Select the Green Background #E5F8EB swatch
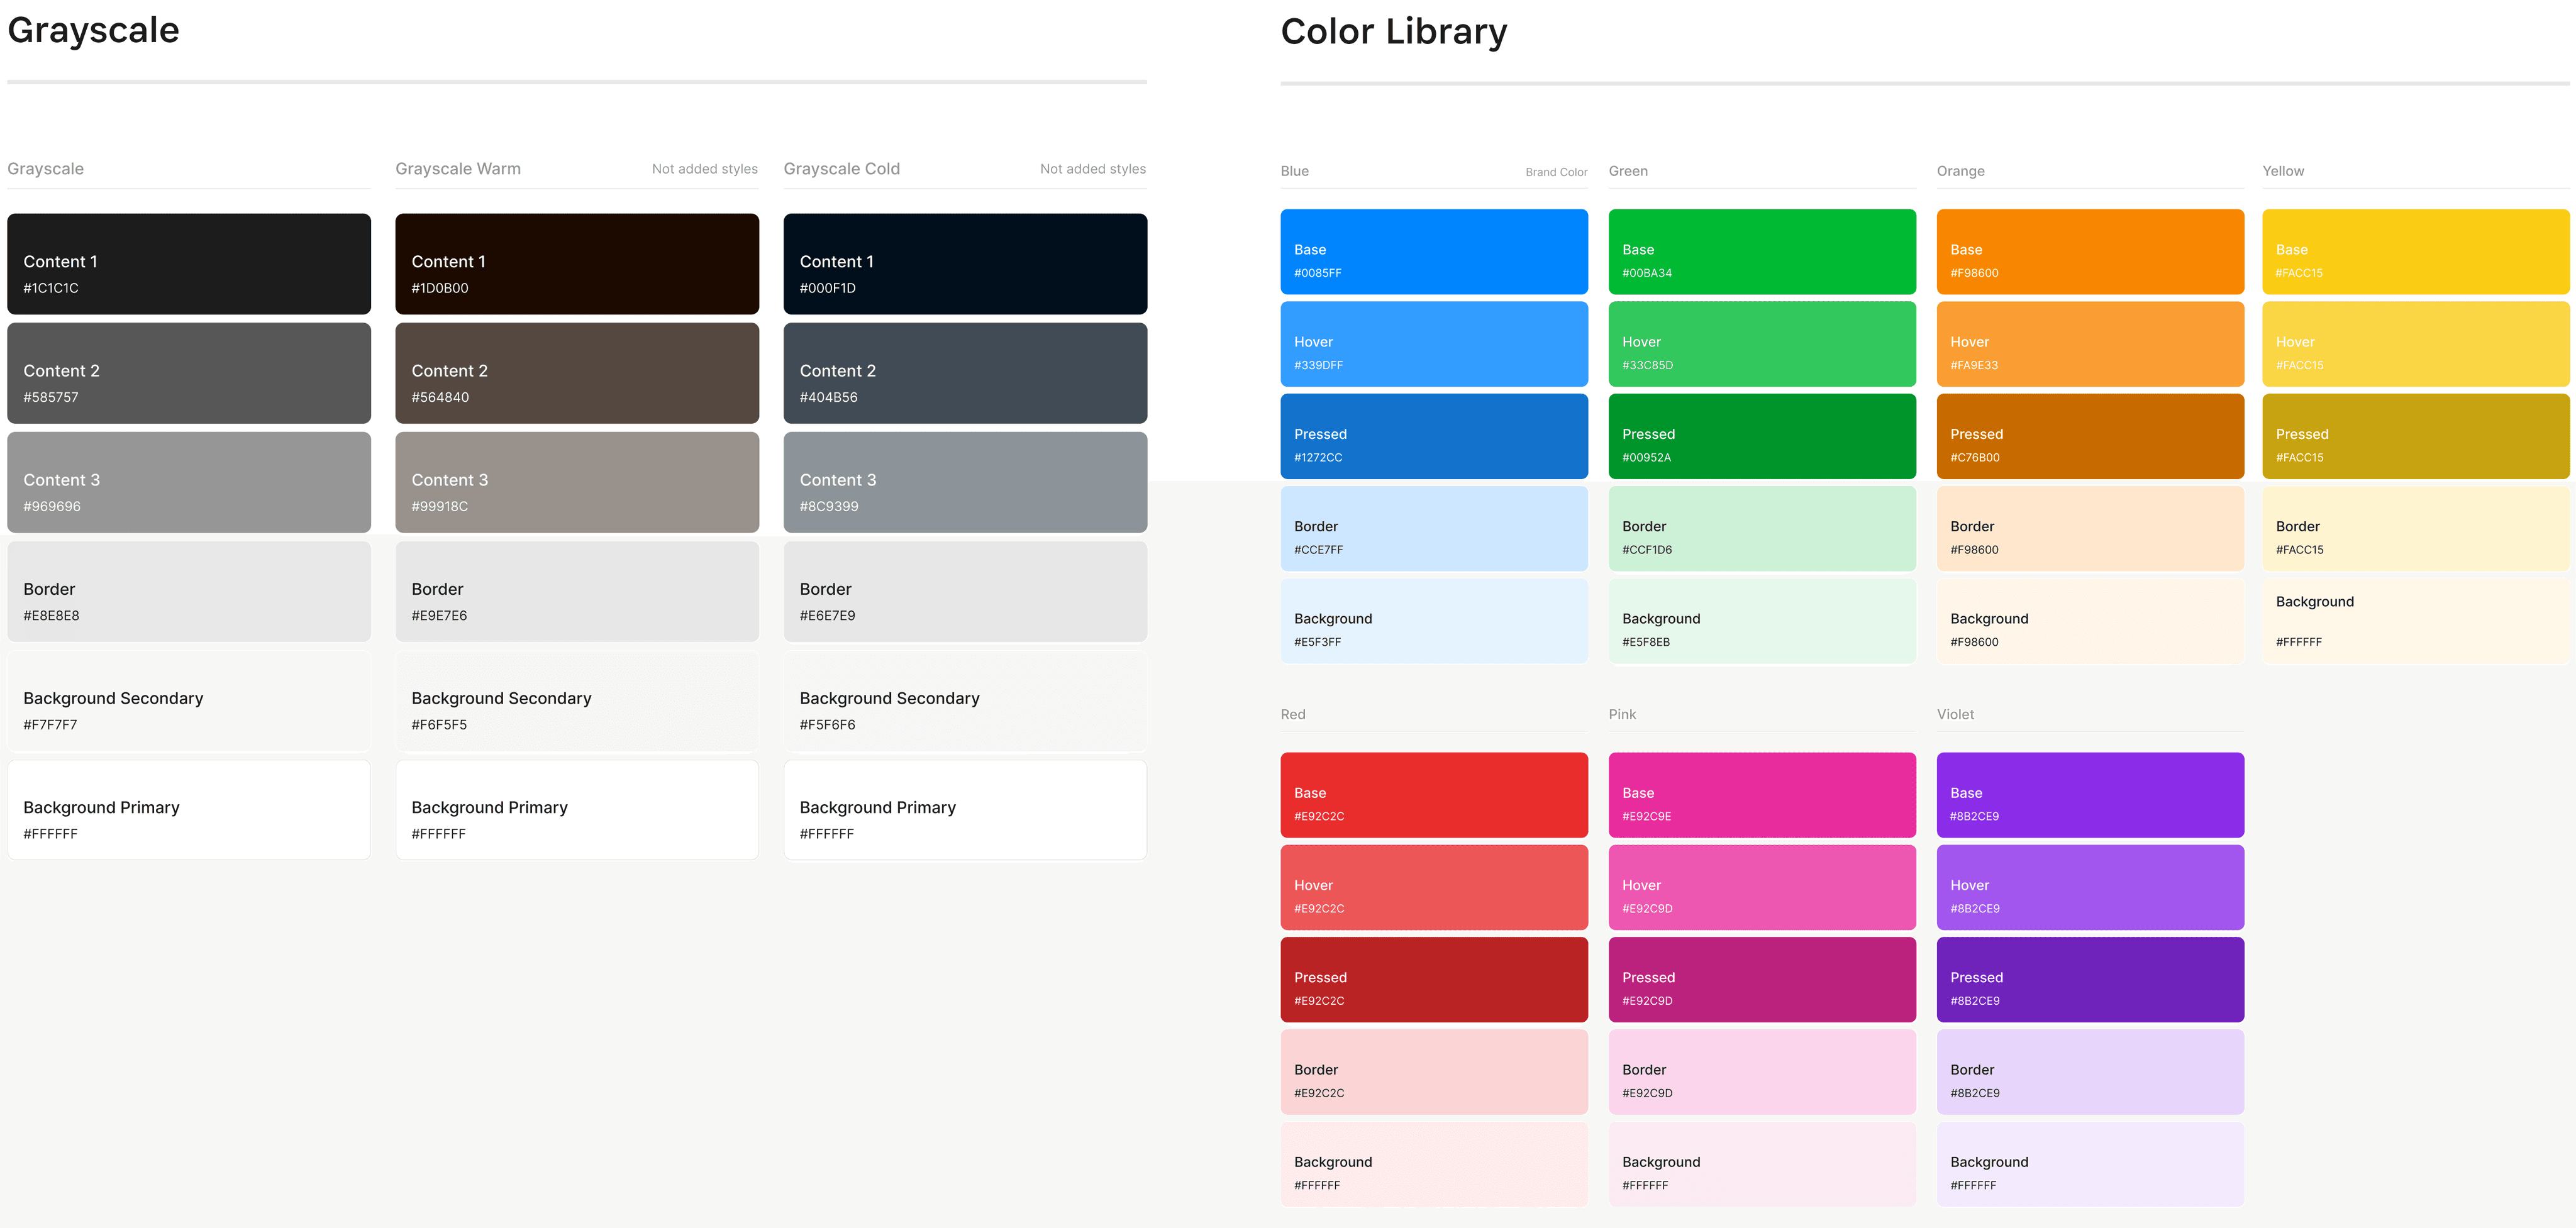 coord(1761,621)
